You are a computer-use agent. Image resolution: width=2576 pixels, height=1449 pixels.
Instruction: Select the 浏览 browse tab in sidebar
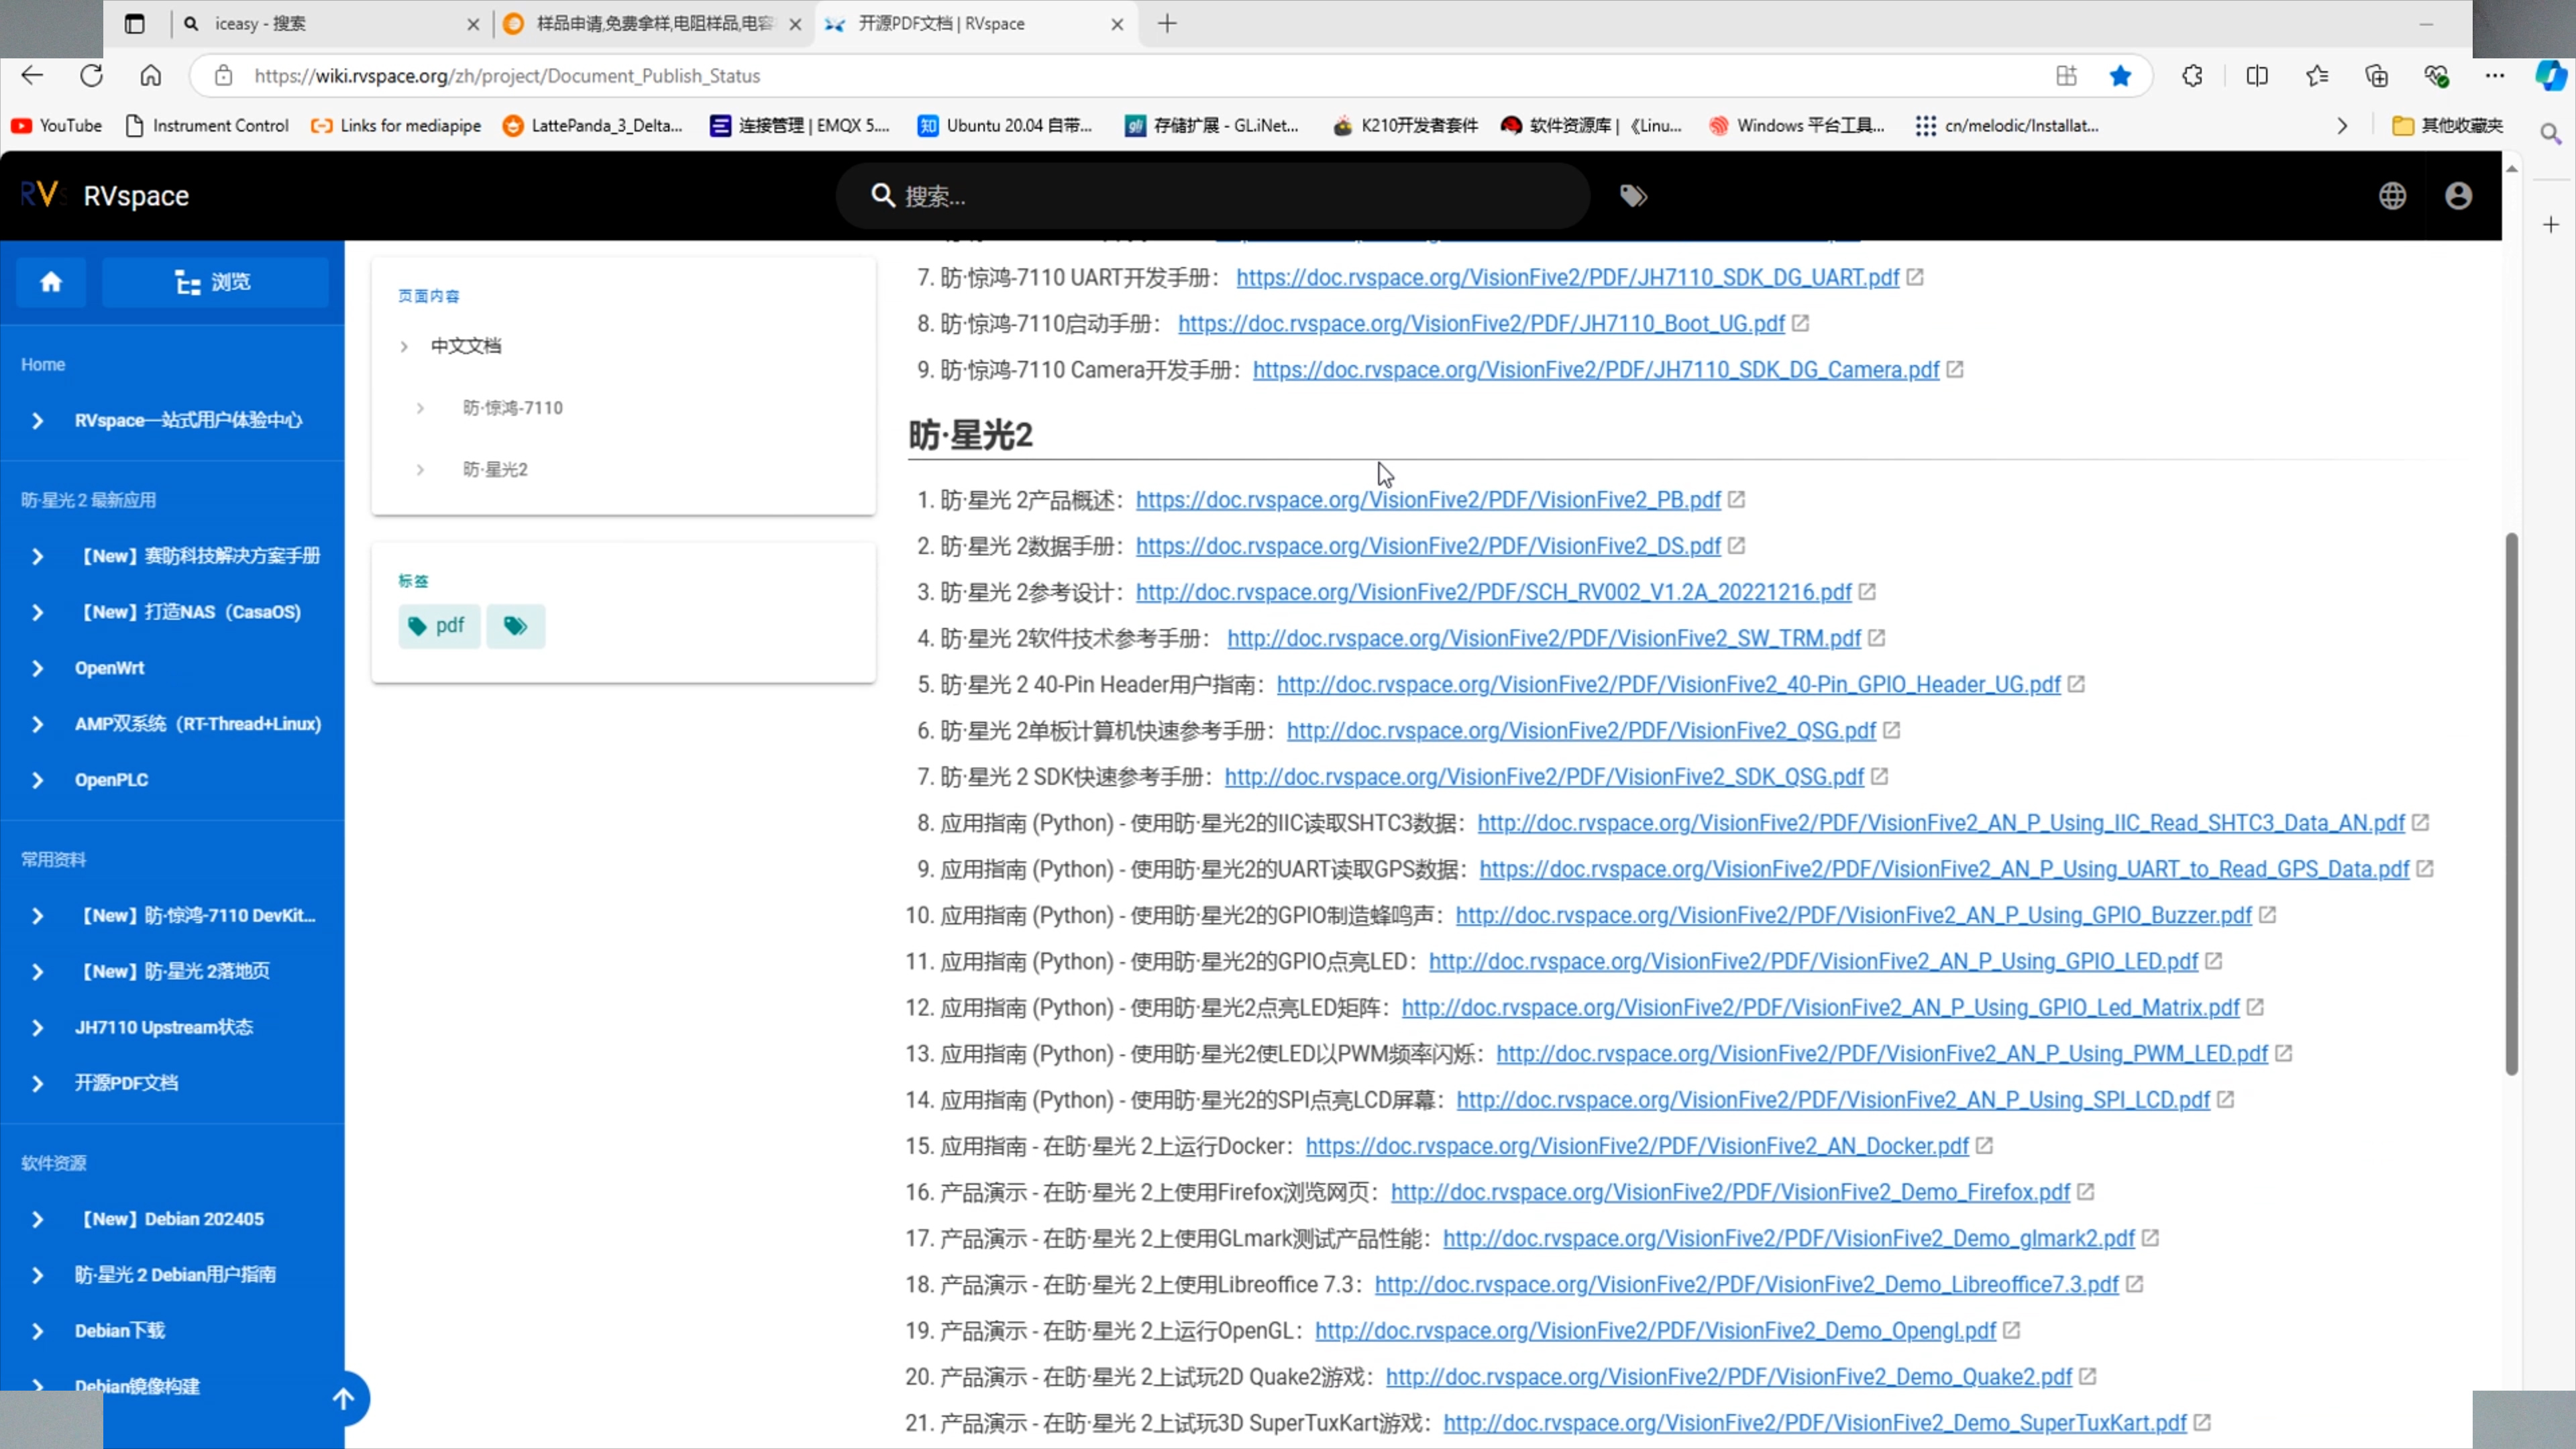(x=214, y=282)
